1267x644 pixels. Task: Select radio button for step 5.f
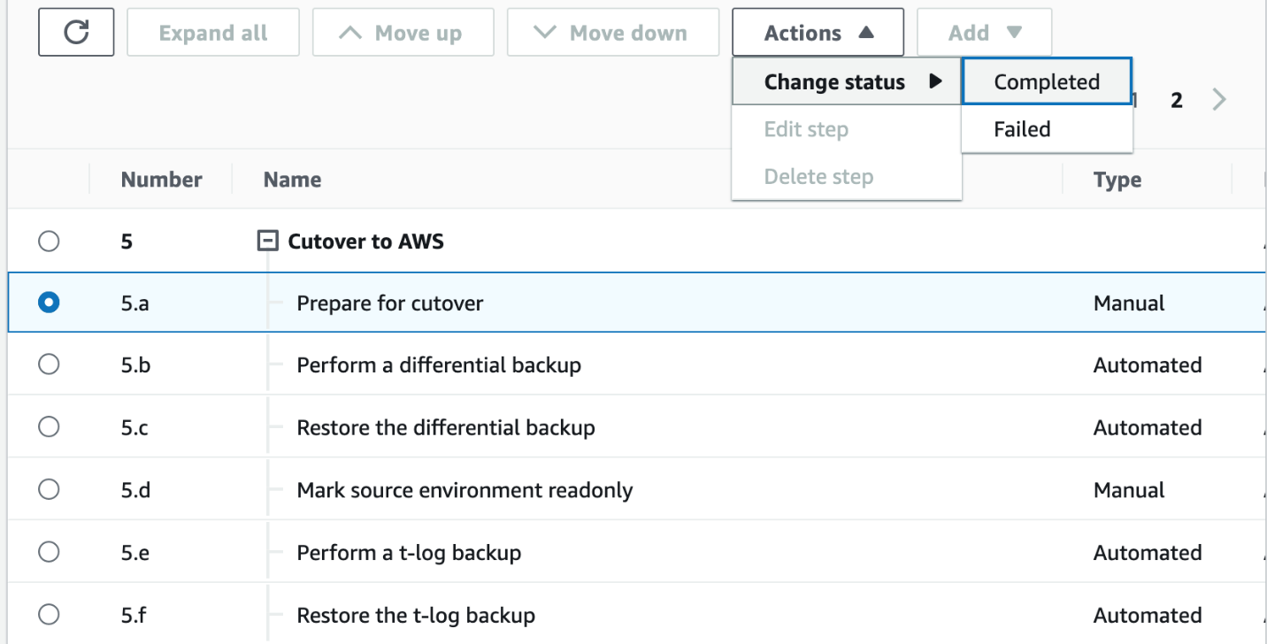coord(49,615)
